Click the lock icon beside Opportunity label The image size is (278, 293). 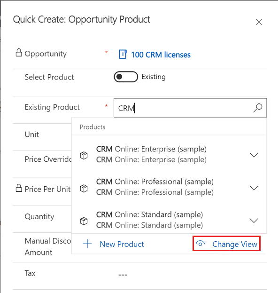[19, 53]
